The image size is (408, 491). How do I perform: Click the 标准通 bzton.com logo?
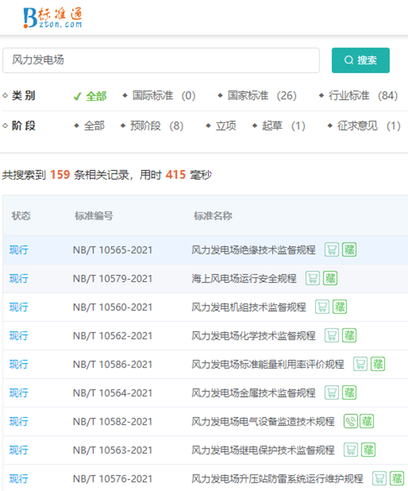[53, 18]
